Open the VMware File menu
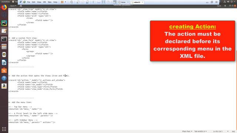 pyautogui.click(x=29, y=2)
